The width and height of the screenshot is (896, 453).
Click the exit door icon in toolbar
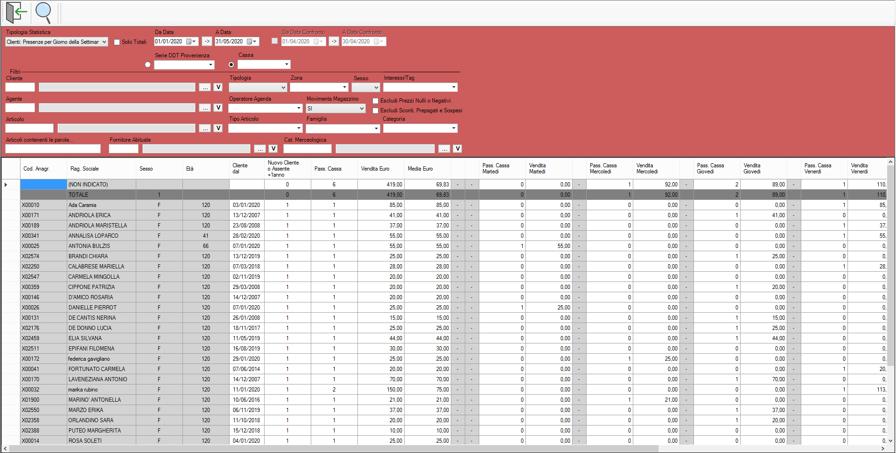click(x=16, y=13)
